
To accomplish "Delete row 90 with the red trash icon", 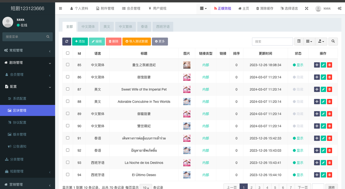I will coord(329,126).
